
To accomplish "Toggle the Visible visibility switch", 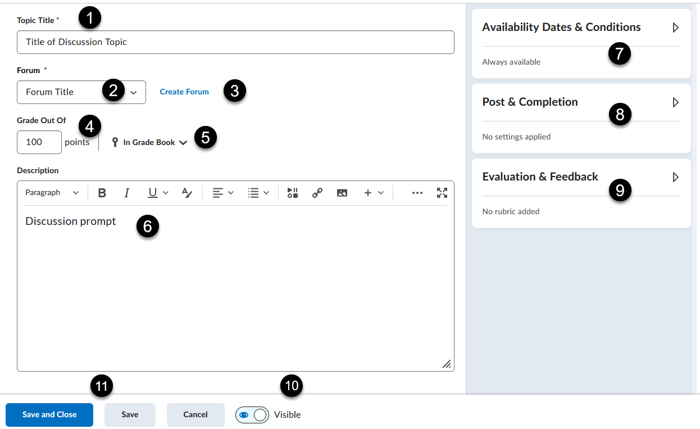I will (x=252, y=415).
